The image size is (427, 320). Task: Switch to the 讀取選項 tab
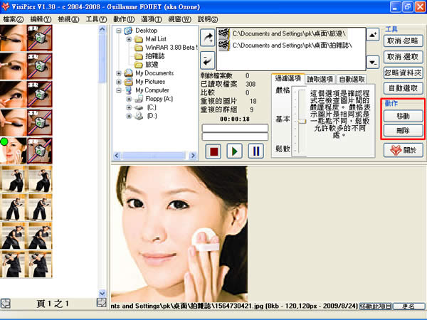click(x=320, y=79)
